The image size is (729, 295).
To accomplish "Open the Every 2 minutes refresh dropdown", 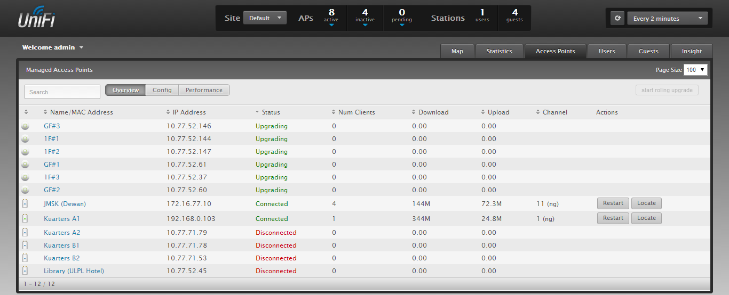I will 667,18.
